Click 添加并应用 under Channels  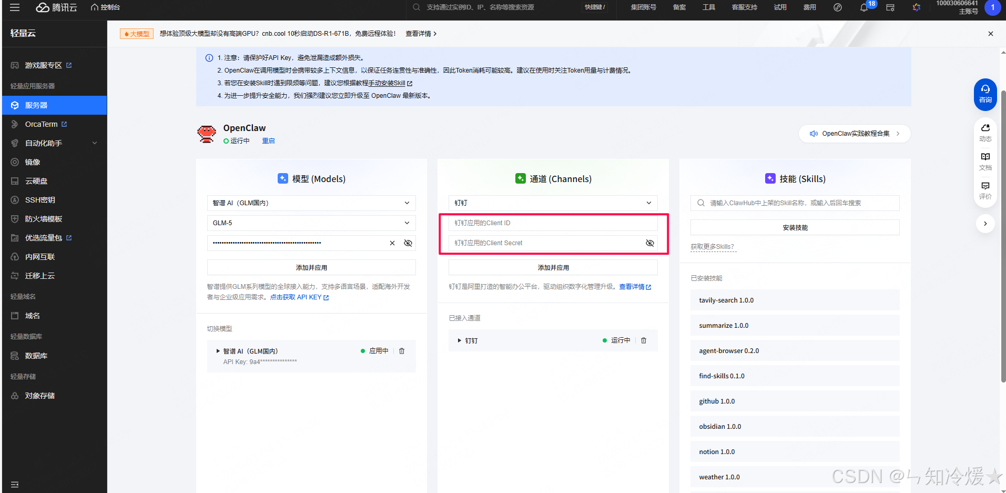[x=553, y=268]
